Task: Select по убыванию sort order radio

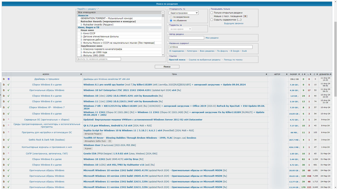Action: [x=171, y=20]
